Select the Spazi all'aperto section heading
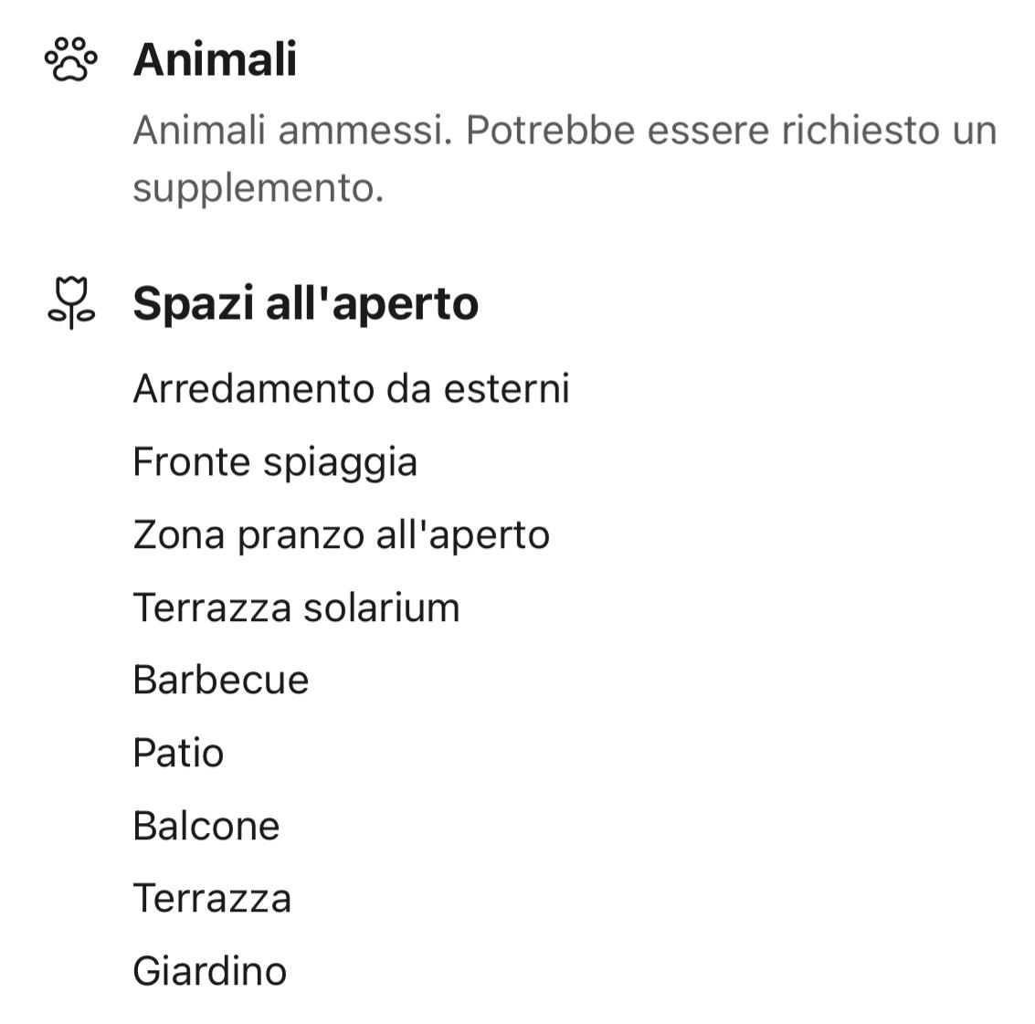This screenshot has width=1035, height=1024. pyautogui.click(x=305, y=303)
